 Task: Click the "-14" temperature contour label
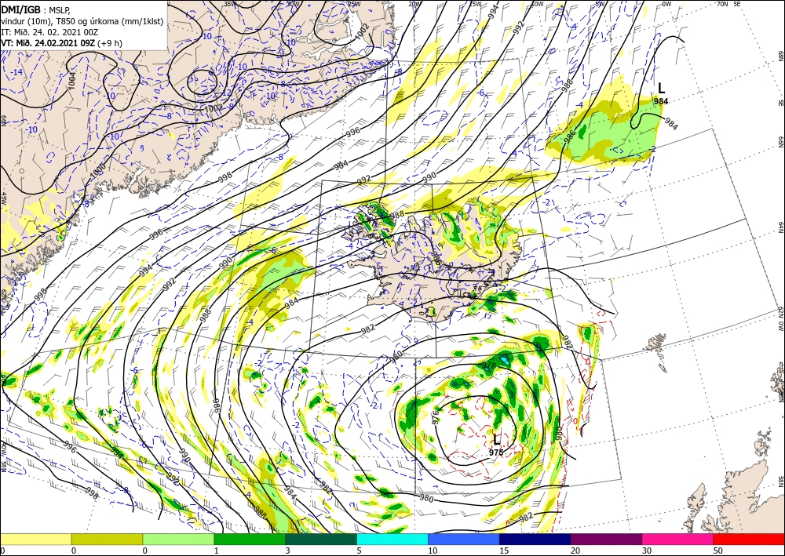click(17, 72)
